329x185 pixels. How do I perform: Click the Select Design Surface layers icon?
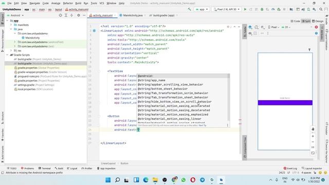(x=250, y=27)
